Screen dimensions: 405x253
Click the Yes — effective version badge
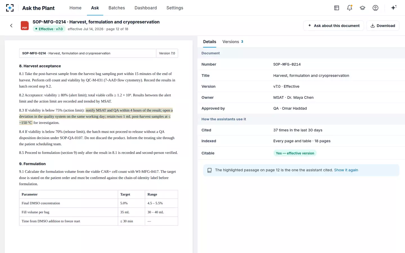[295, 153]
